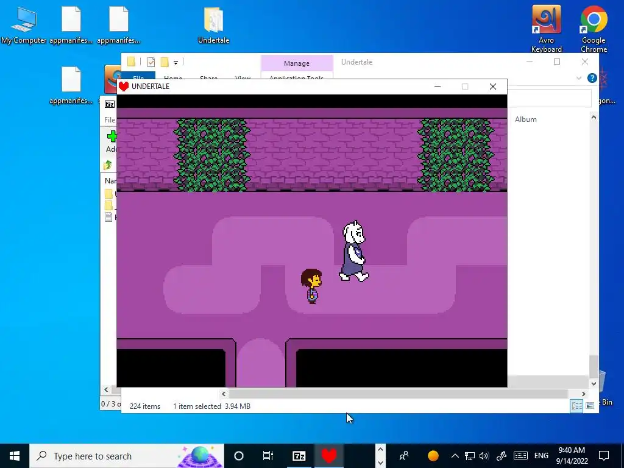Click the 7-Zip horizontal scrollbar left arrow

coord(106,389)
